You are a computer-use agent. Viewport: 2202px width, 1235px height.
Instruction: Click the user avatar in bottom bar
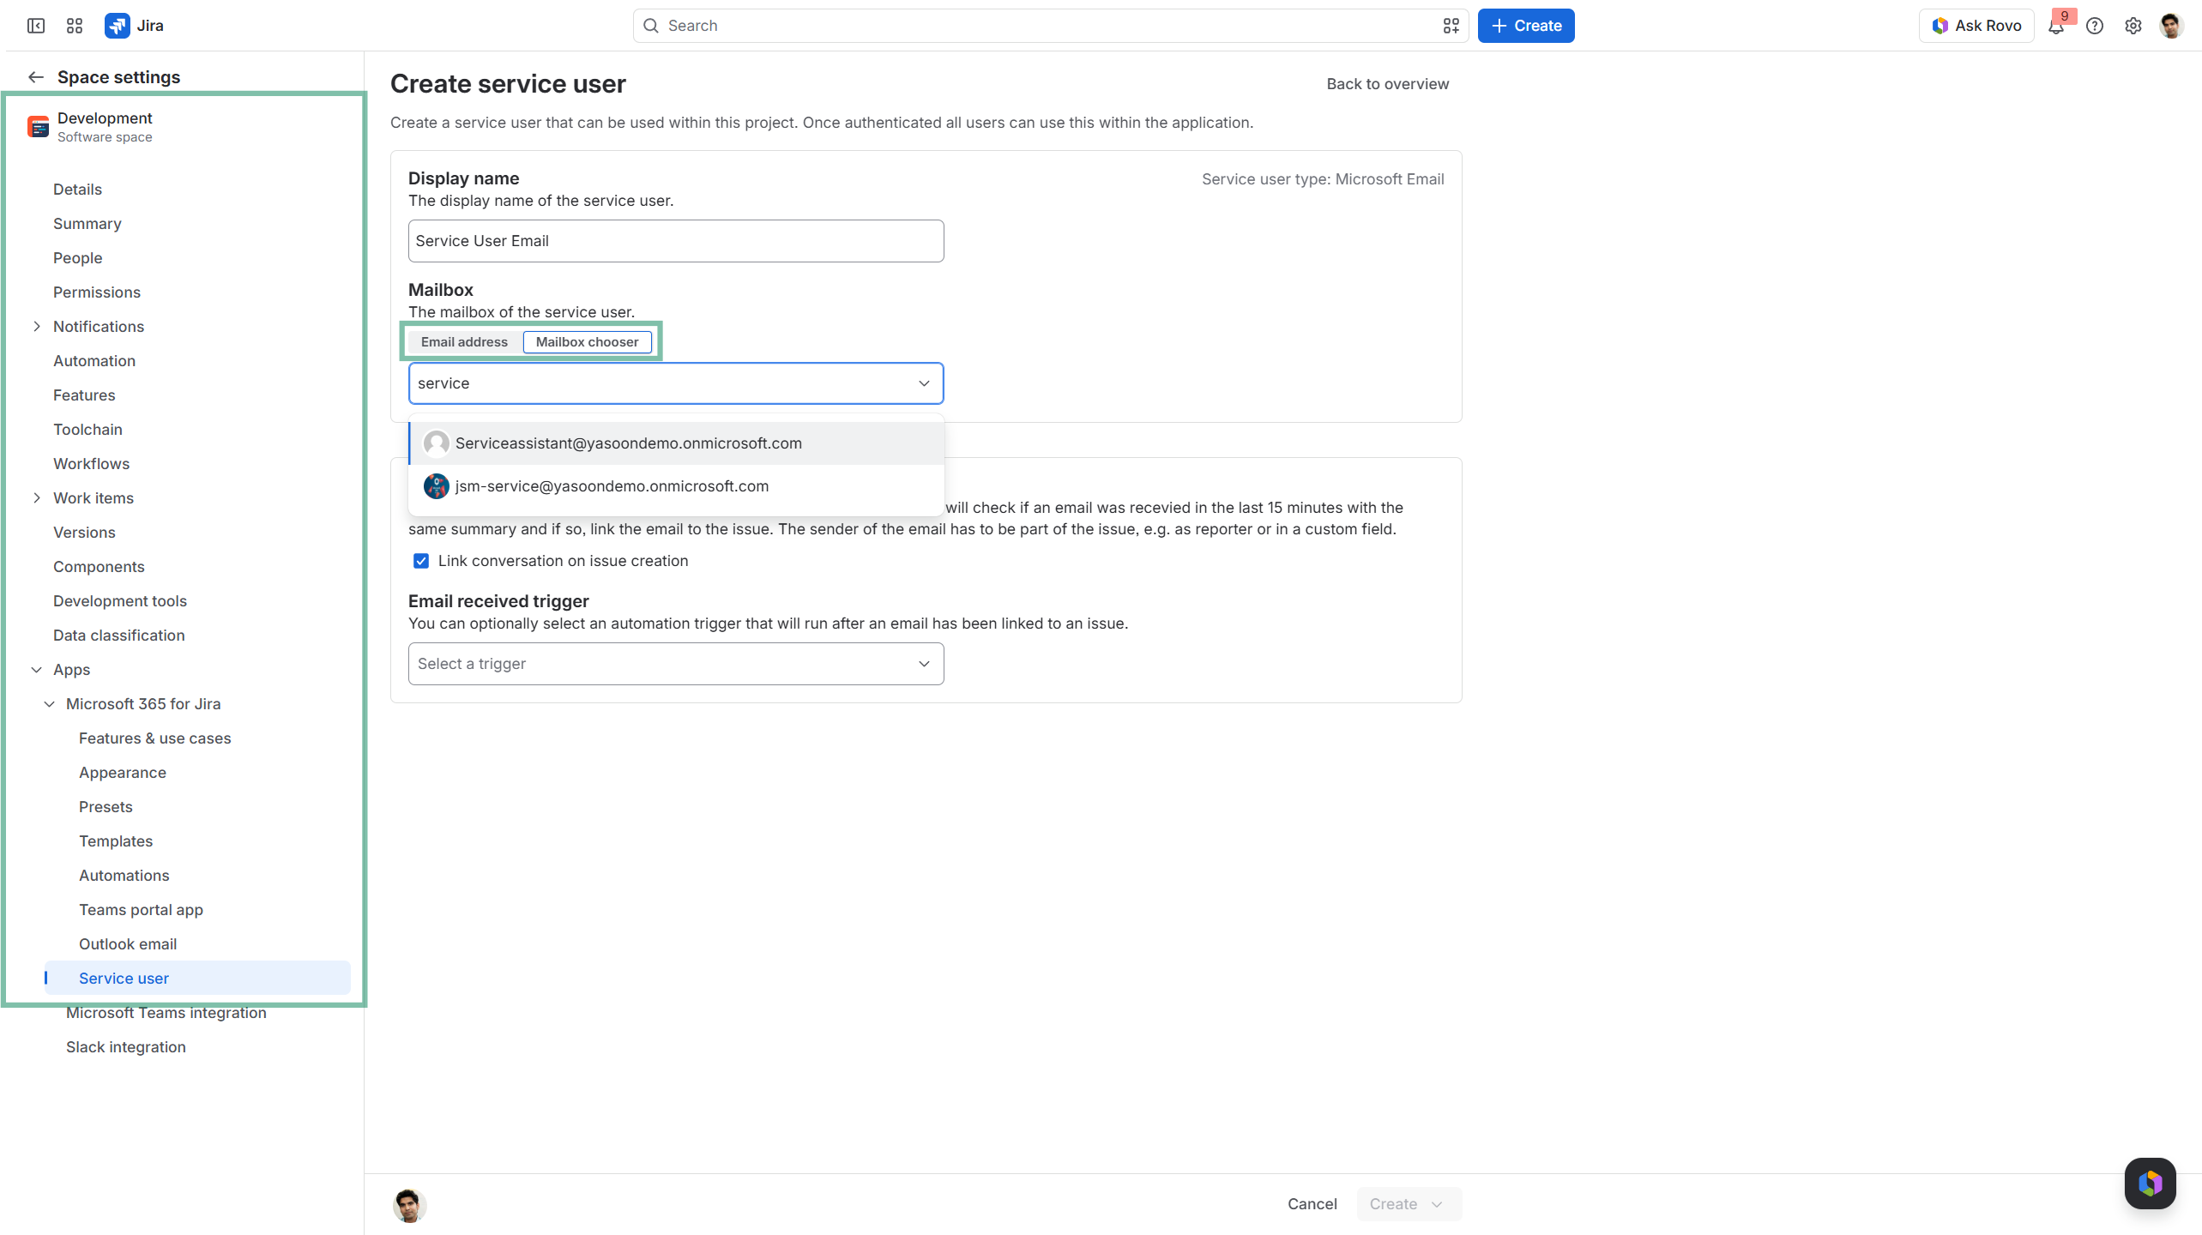coord(410,1205)
